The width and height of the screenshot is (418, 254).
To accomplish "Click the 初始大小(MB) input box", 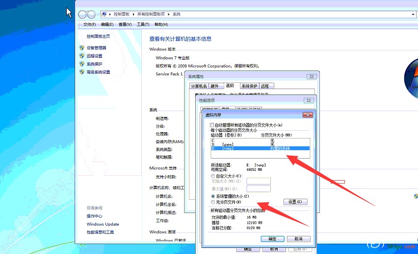I will point(259,181).
